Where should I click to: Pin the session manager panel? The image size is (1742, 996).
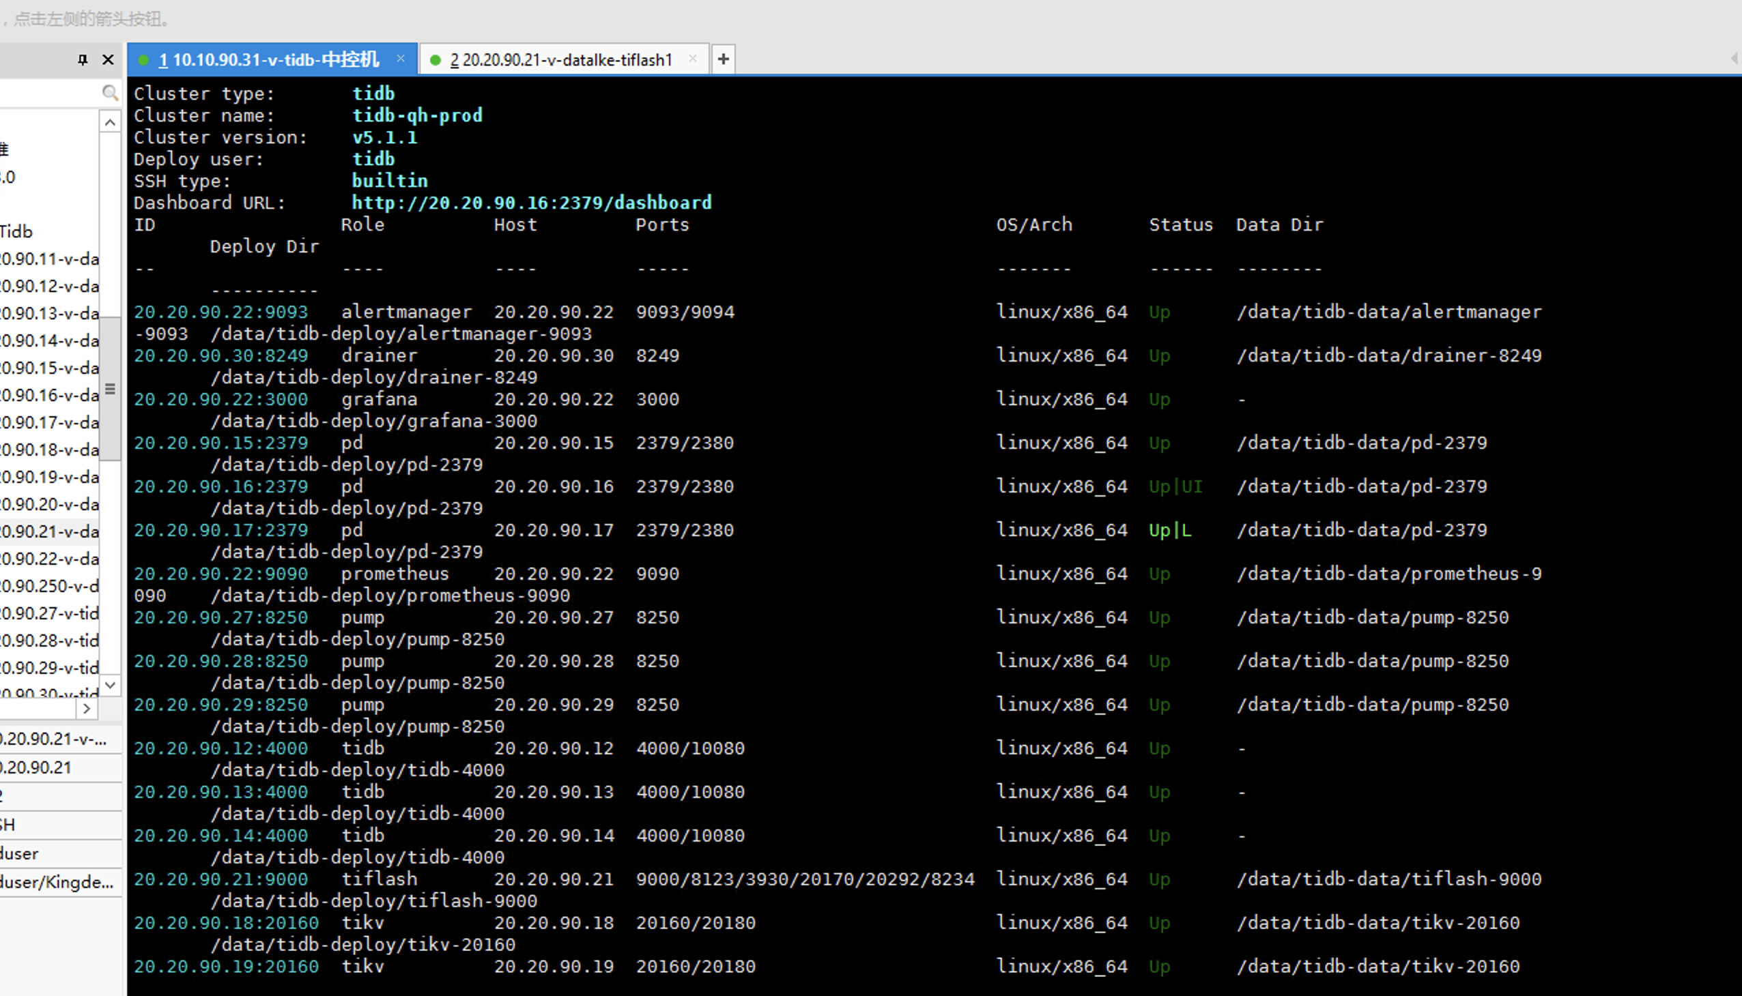click(83, 60)
